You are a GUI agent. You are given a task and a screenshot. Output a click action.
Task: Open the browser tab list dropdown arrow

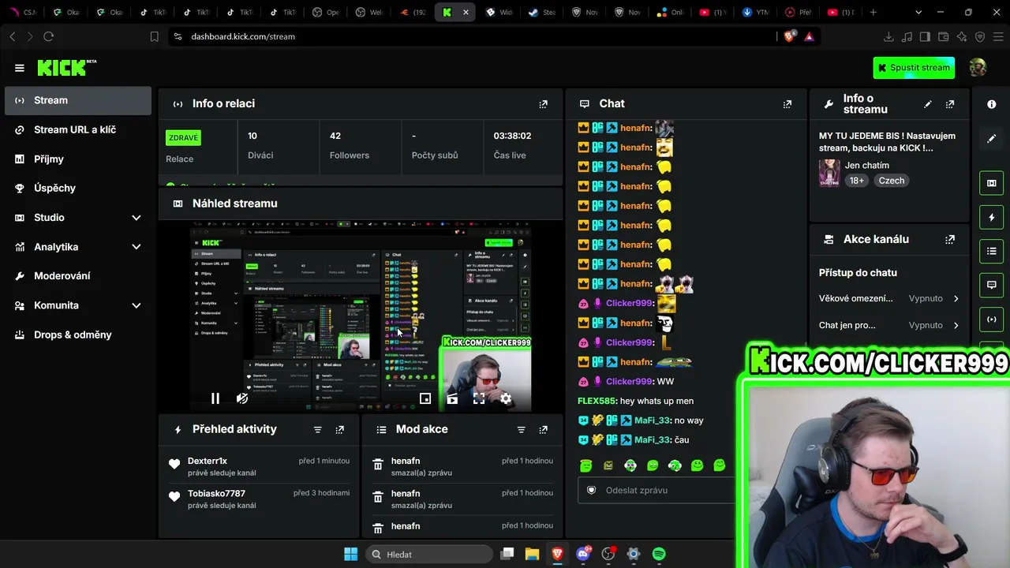[918, 13]
